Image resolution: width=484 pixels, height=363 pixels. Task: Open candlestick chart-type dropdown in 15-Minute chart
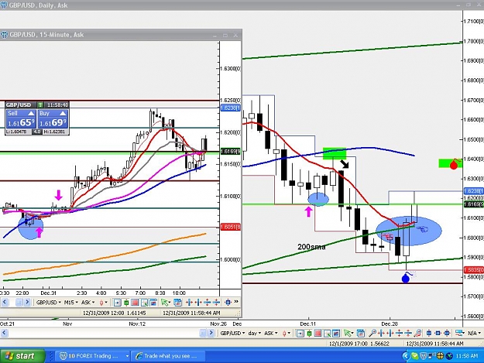point(104,303)
